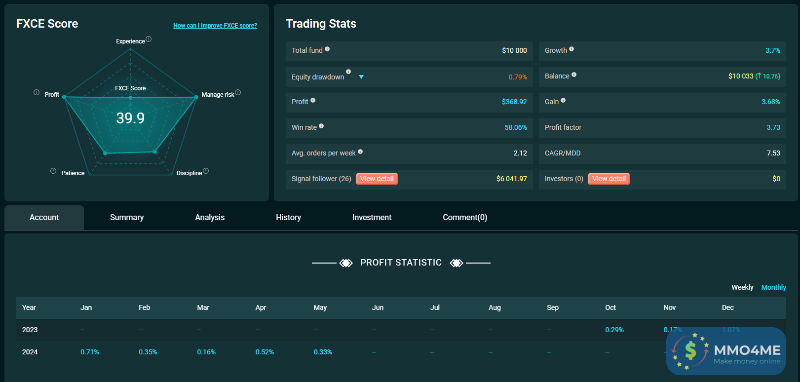The width and height of the screenshot is (800, 382).
Task: Switch to the History tab
Action: tap(288, 218)
